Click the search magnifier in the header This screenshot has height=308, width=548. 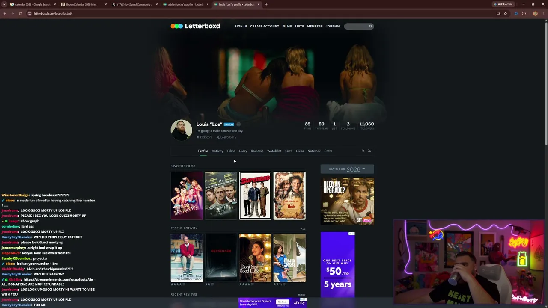[371, 27]
